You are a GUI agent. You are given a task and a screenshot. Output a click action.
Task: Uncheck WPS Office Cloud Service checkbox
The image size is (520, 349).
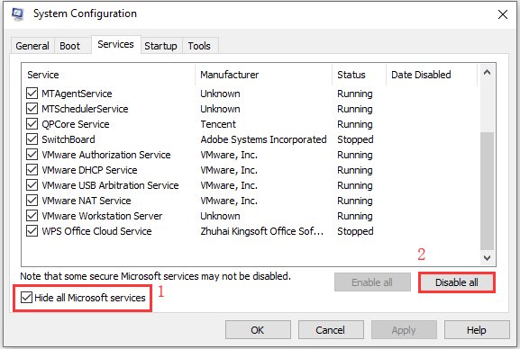pyautogui.click(x=32, y=231)
